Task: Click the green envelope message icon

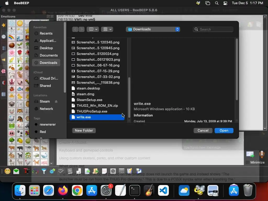Action: (x=16, y=171)
